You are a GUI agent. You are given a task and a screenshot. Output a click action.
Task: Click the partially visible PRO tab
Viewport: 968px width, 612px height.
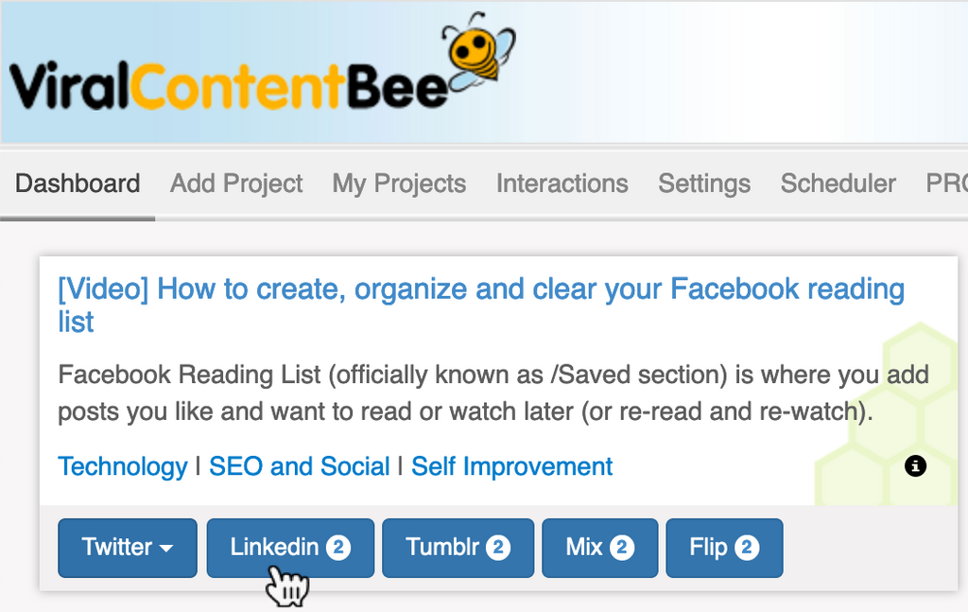tap(946, 184)
